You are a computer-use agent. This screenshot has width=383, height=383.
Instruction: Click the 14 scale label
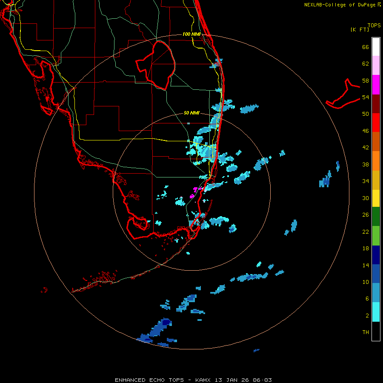[366, 265]
